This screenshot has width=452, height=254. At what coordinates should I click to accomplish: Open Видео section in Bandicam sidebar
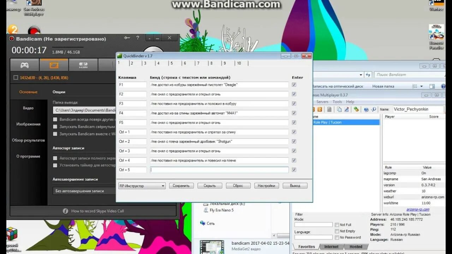(x=28, y=108)
